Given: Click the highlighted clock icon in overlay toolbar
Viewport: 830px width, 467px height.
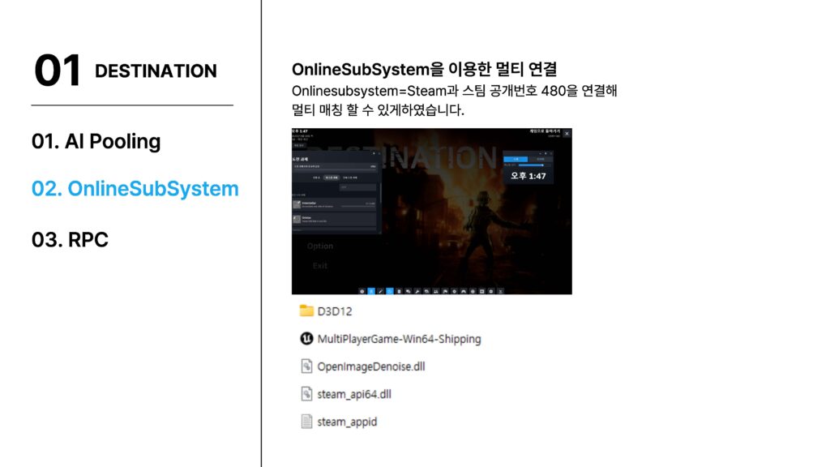Looking at the screenshot, I should pos(390,290).
